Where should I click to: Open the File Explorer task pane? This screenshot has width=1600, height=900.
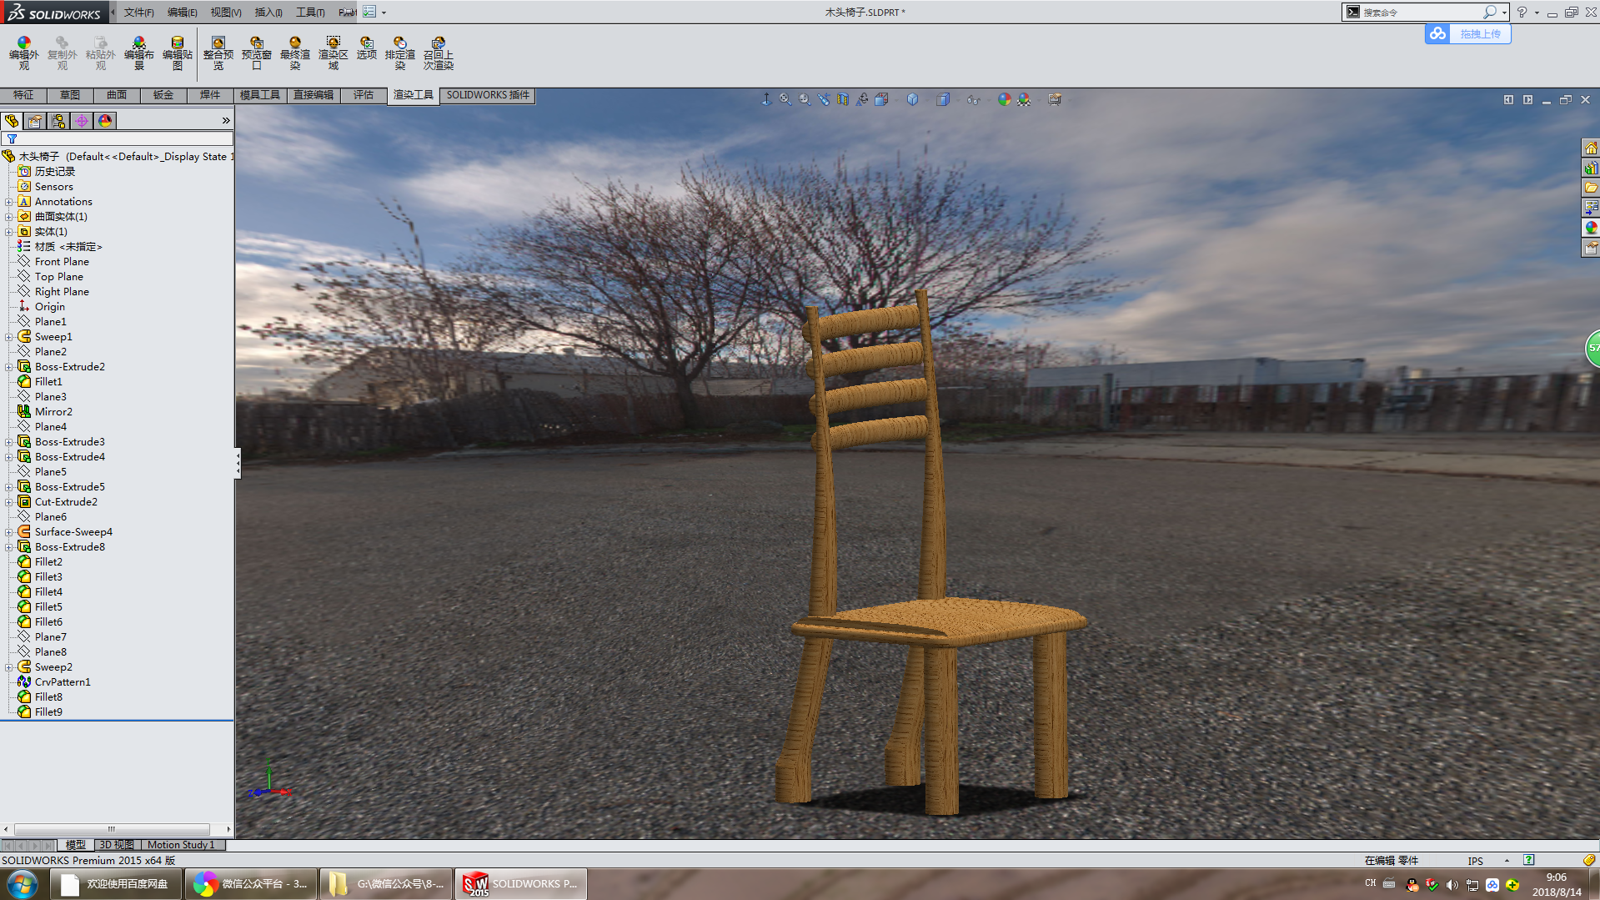1591,189
